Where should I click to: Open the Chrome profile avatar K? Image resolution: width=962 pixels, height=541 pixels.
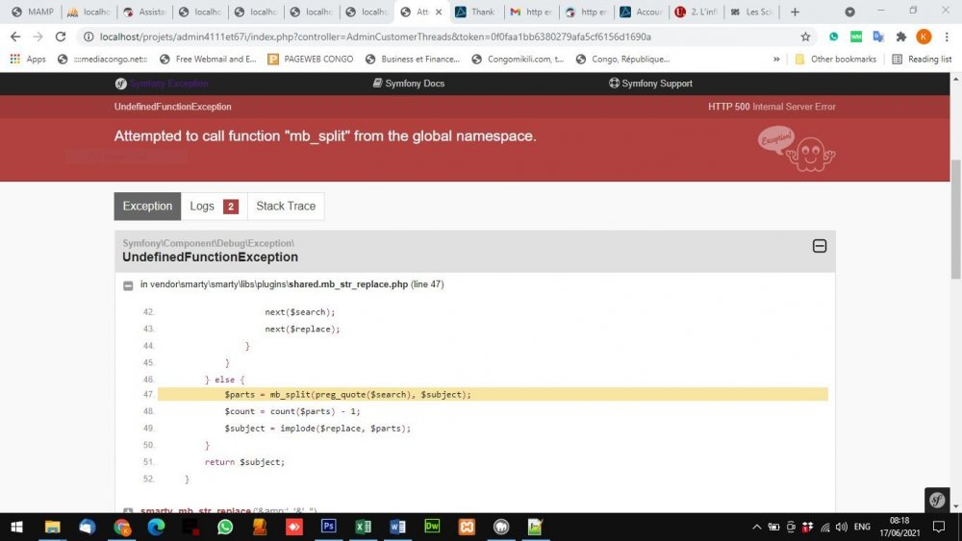click(924, 37)
